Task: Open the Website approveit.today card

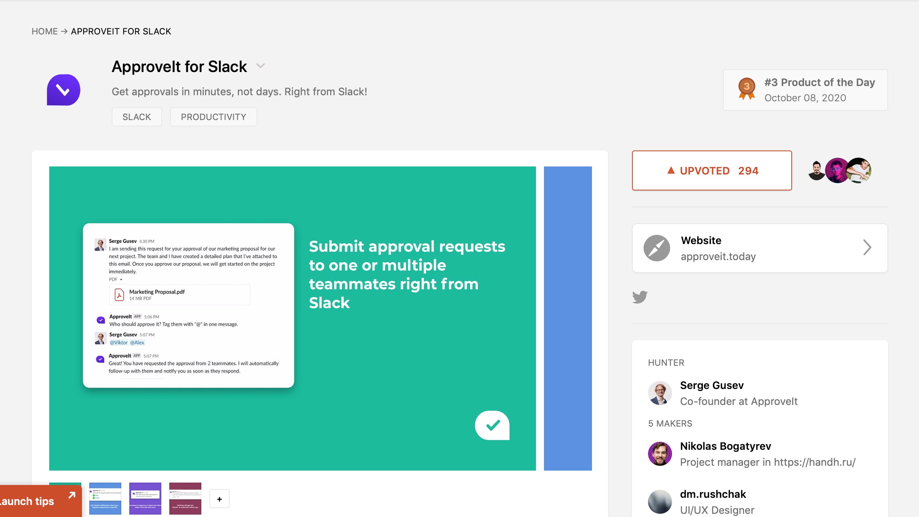Action: coord(760,248)
